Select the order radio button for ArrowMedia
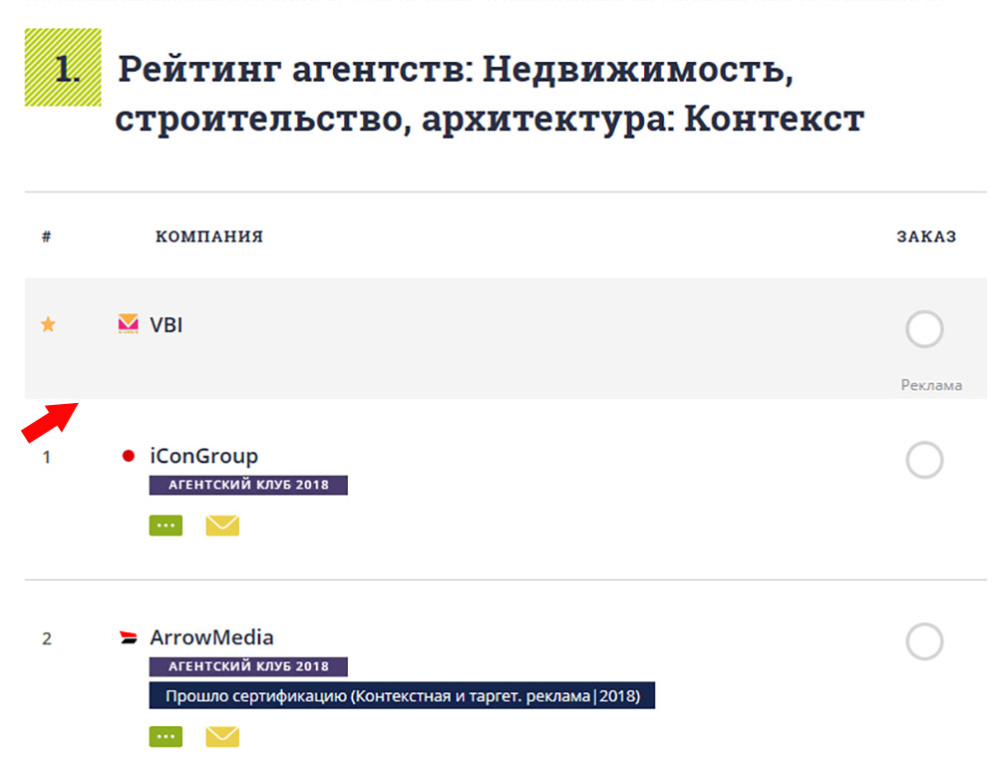Viewport: 997px width, 783px height. click(x=924, y=641)
